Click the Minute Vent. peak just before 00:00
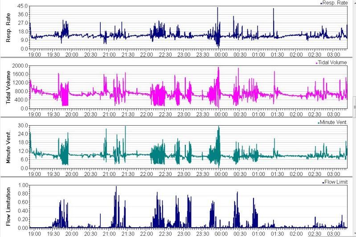Screen dimensions: 356x237 pyautogui.click(x=219, y=127)
